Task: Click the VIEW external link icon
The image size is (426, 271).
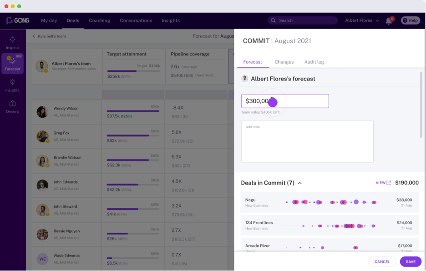Action: [389, 183]
